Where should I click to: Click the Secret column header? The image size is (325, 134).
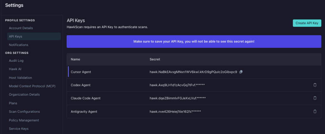coord(155,59)
